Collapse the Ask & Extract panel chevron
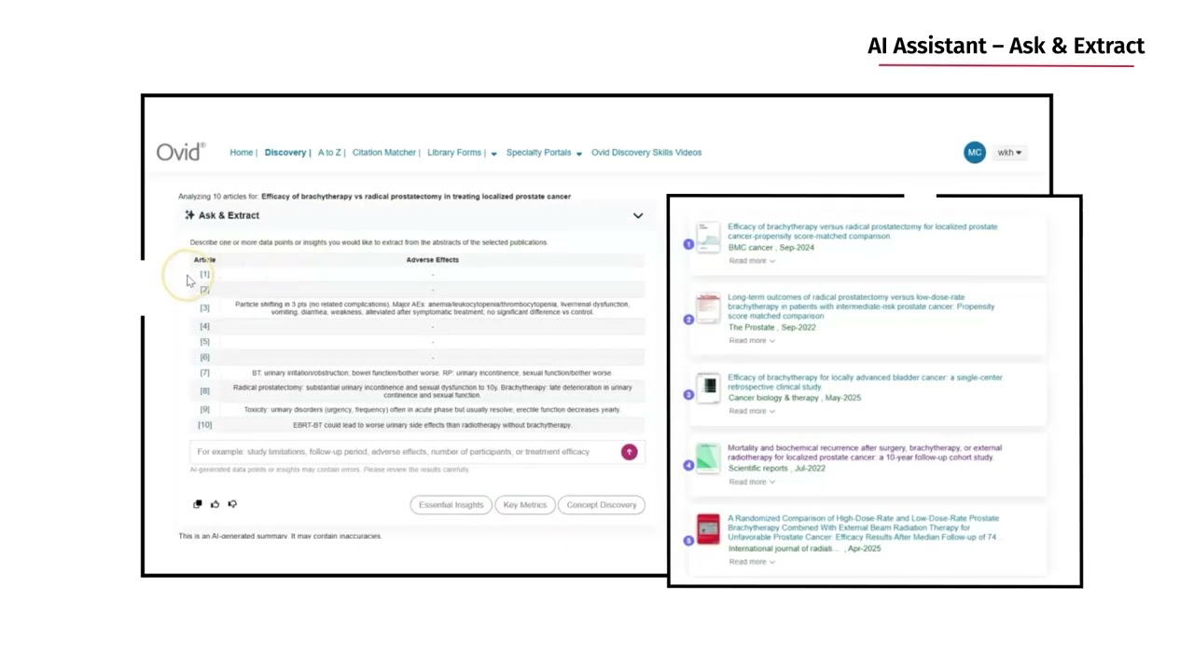 point(638,215)
